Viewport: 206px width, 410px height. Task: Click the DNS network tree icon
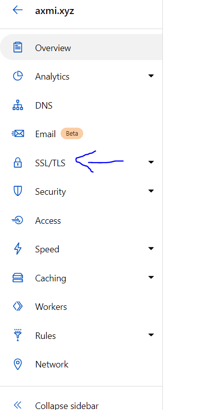pyautogui.click(x=18, y=105)
